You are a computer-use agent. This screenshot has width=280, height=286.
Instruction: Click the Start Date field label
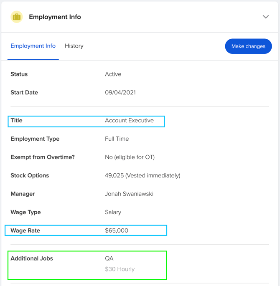click(24, 92)
